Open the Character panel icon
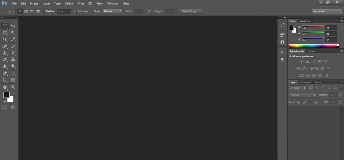 [x=282, y=53]
